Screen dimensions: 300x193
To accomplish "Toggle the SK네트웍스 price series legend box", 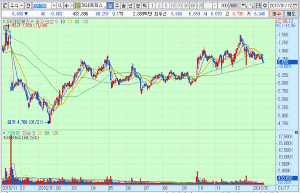I will point(4,22).
